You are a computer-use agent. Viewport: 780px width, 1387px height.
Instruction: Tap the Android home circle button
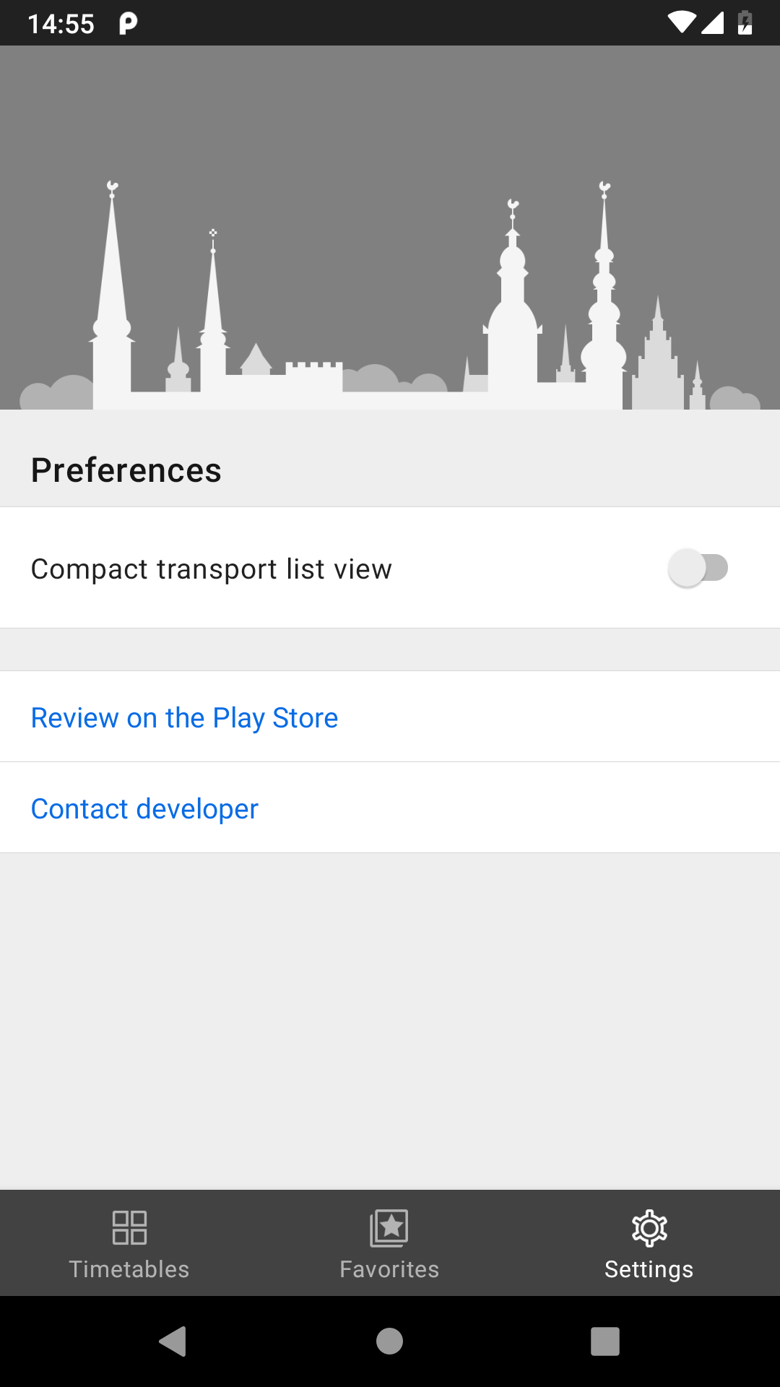click(389, 1341)
